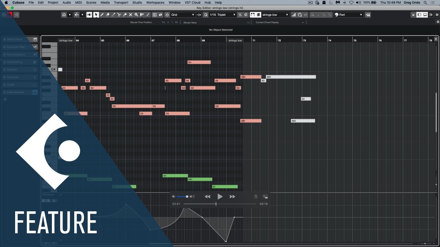Open the toolbar setup gear icon

437,15
